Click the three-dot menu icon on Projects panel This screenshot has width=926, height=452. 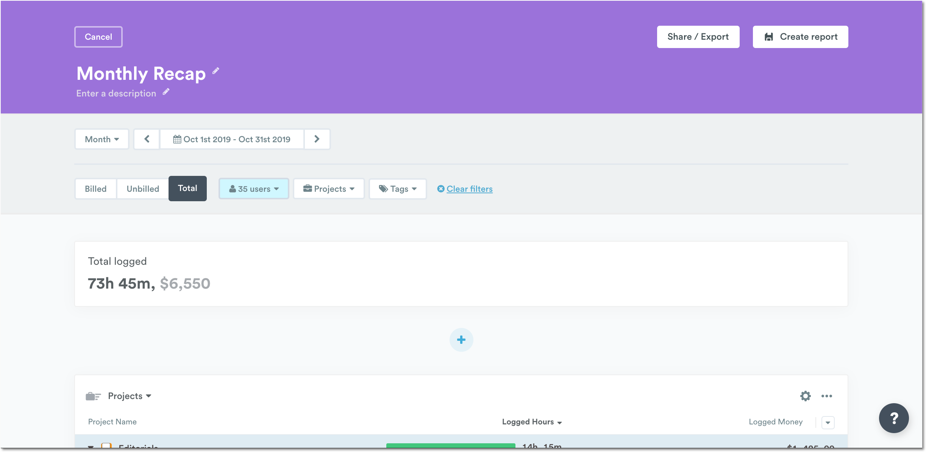827,396
